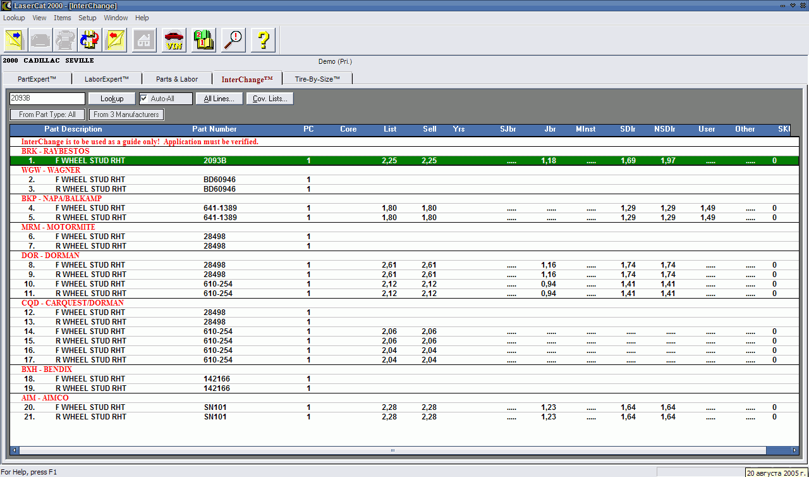
Task: Click the magnifier with exclamation mark icon
Action: coord(233,40)
